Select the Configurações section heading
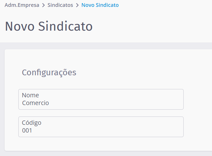 click(49, 72)
